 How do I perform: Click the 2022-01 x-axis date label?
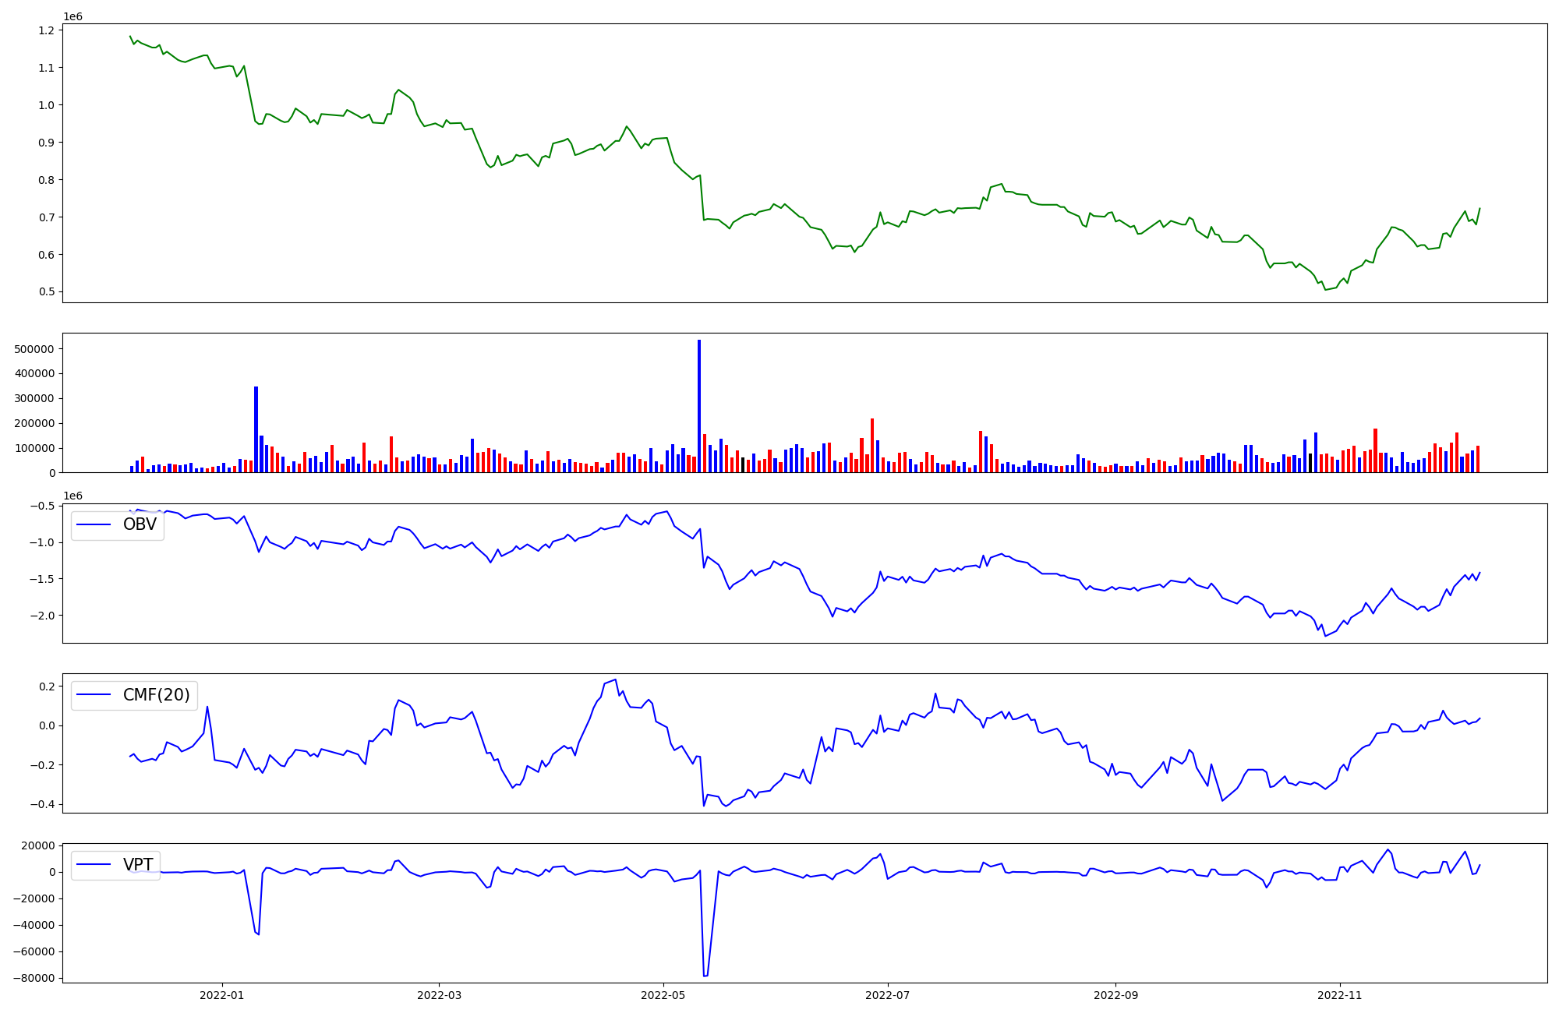222,995
